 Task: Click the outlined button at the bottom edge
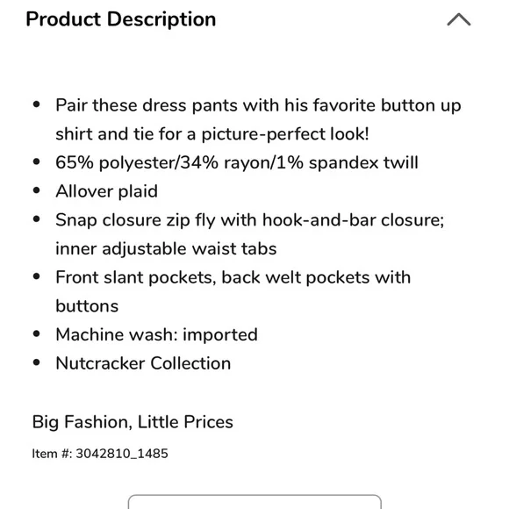[254, 501]
